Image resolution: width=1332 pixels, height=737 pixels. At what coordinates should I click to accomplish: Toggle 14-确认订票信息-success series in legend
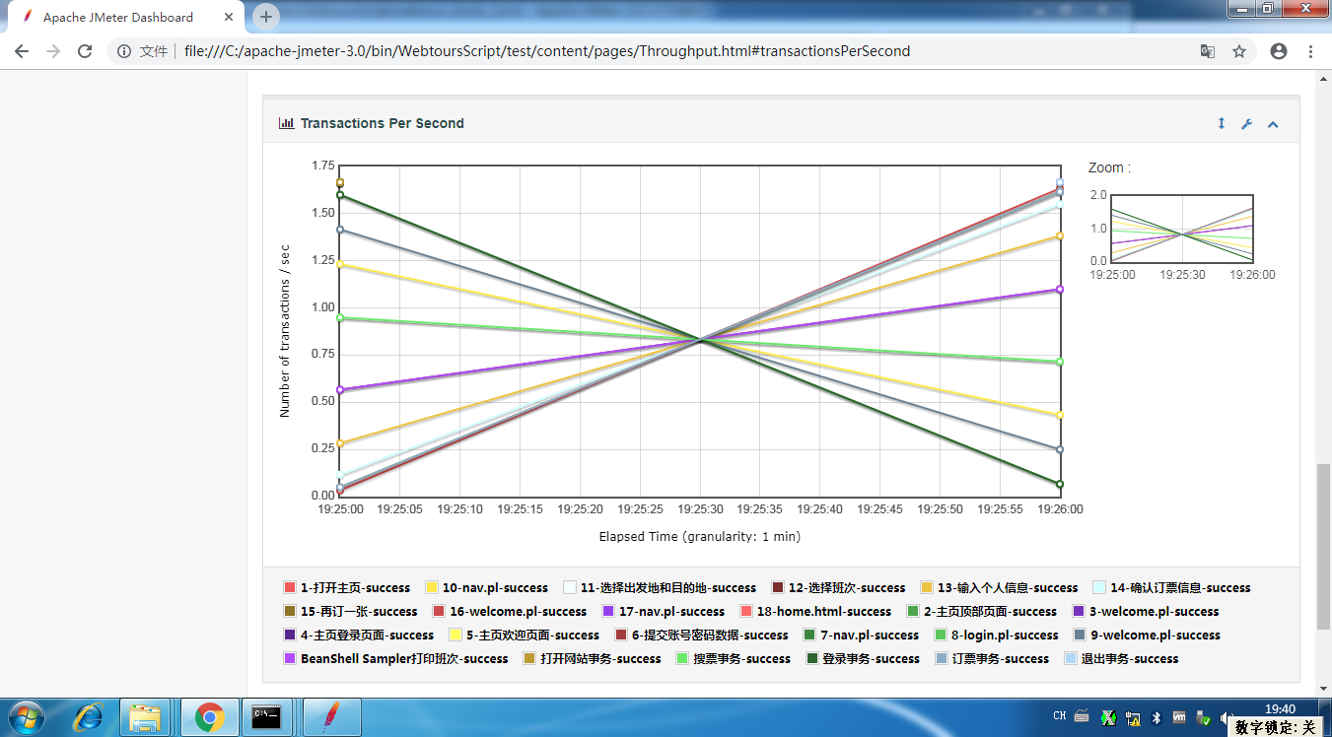tap(1171, 587)
